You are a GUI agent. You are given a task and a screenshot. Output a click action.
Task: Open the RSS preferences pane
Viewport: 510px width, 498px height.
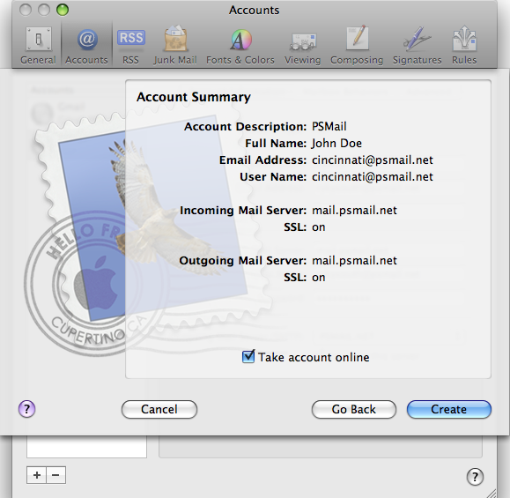pyautogui.click(x=130, y=46)
